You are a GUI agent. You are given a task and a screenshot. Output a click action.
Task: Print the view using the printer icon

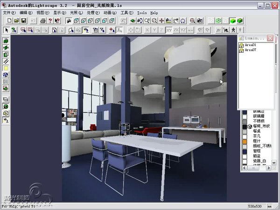43,20
